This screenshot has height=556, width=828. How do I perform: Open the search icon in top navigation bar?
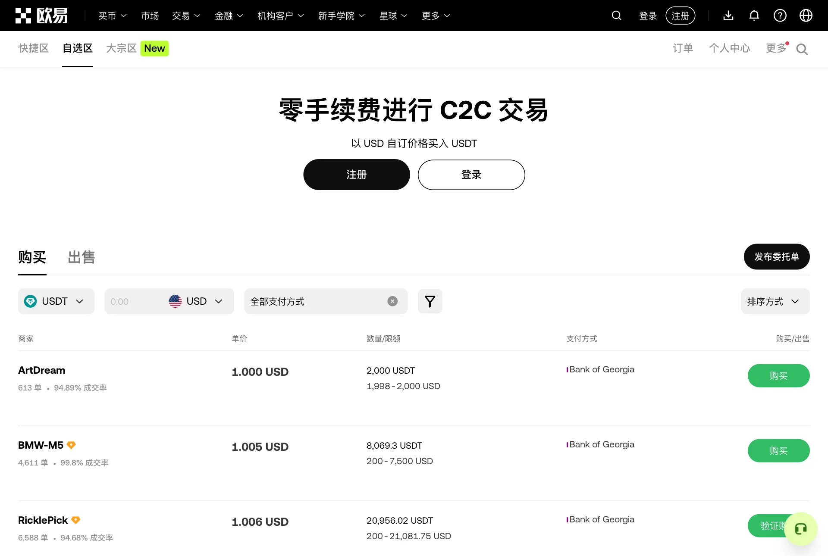click(617, 16)
